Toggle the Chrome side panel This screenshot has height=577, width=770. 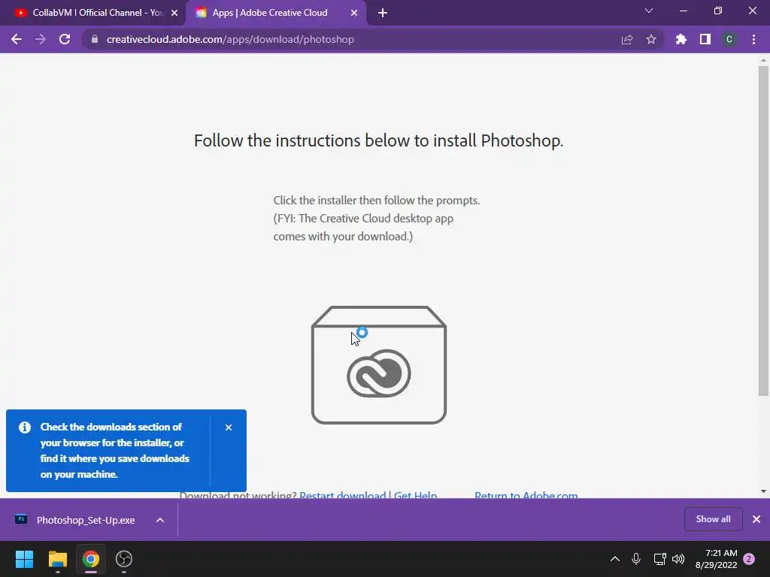pyautogui.click(x=705, y=39)
